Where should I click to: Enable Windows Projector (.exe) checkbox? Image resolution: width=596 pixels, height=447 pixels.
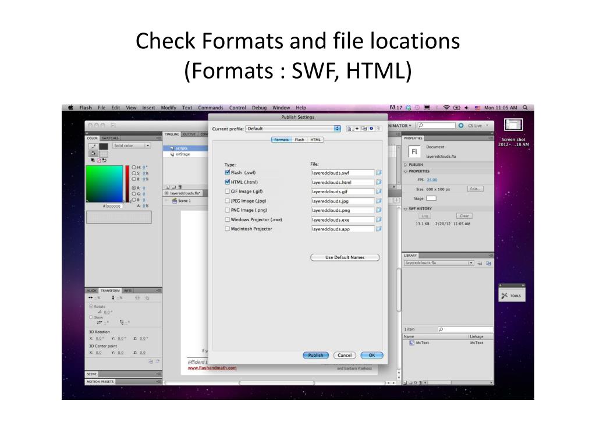[228, 219]
